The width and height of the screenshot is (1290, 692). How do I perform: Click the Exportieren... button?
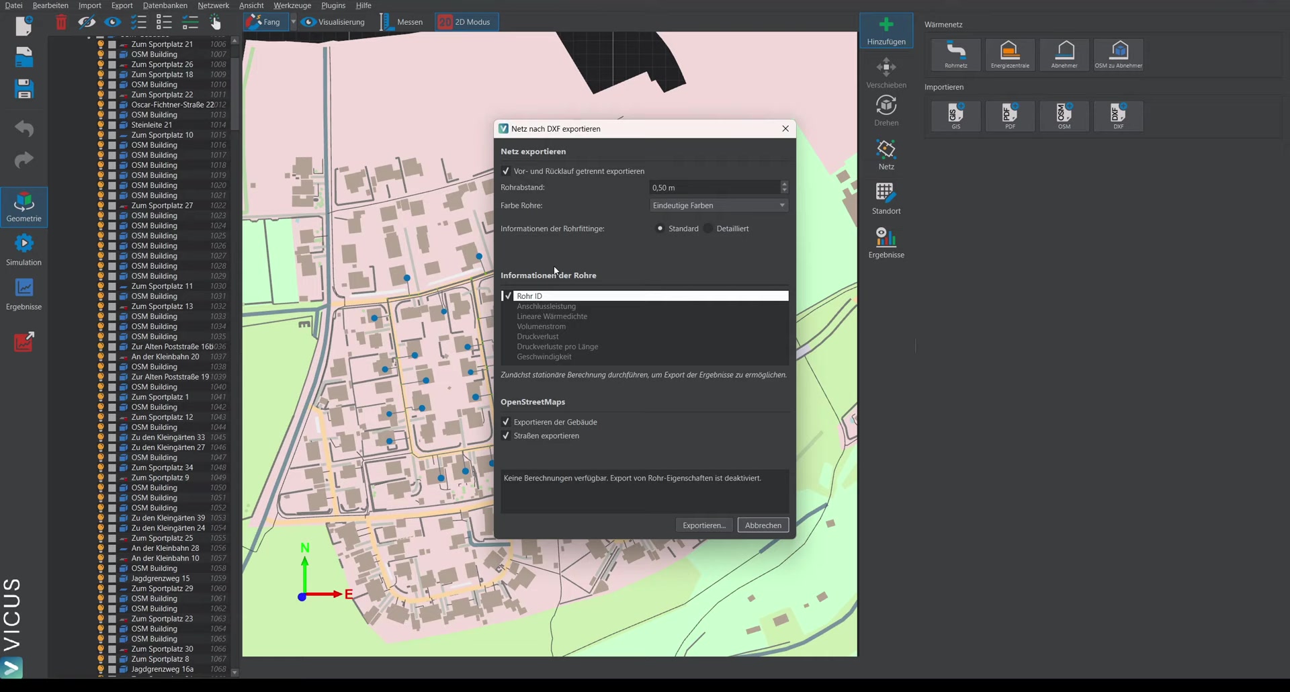[703, 525]
